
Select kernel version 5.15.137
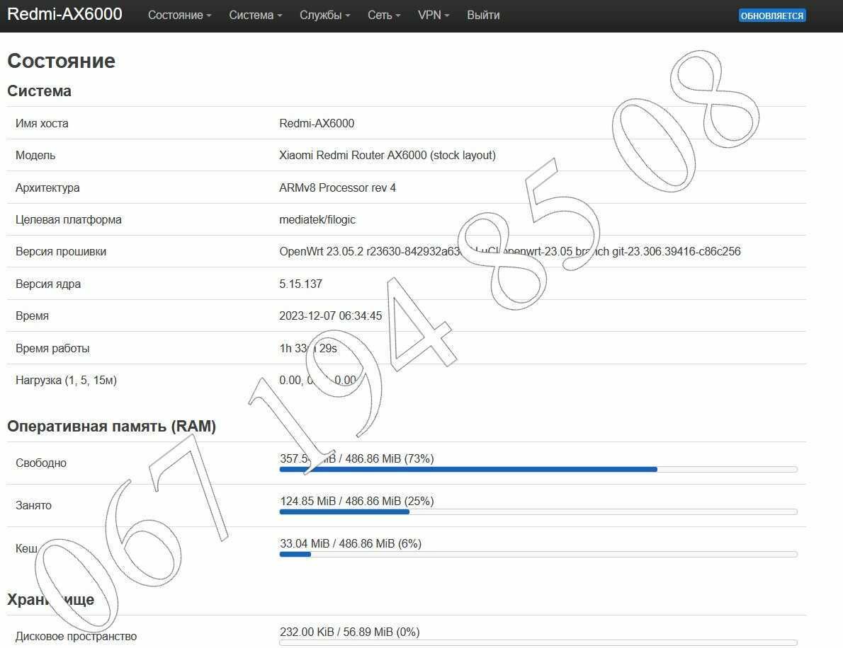tap(300, 284)
